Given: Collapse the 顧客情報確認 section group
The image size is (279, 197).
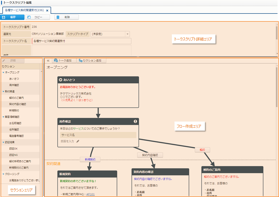Looking at the screenshot, I should coord(3,117).
